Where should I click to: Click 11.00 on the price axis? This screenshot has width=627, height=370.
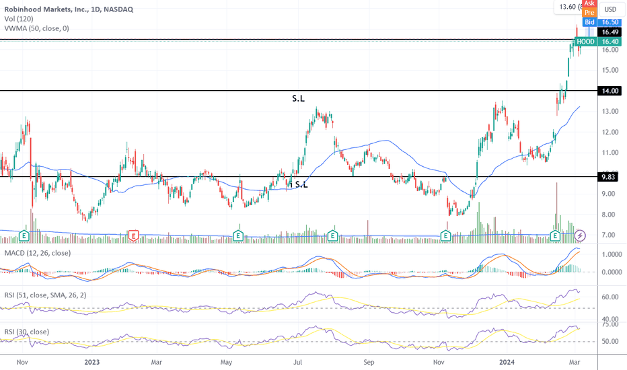(610, 153)
